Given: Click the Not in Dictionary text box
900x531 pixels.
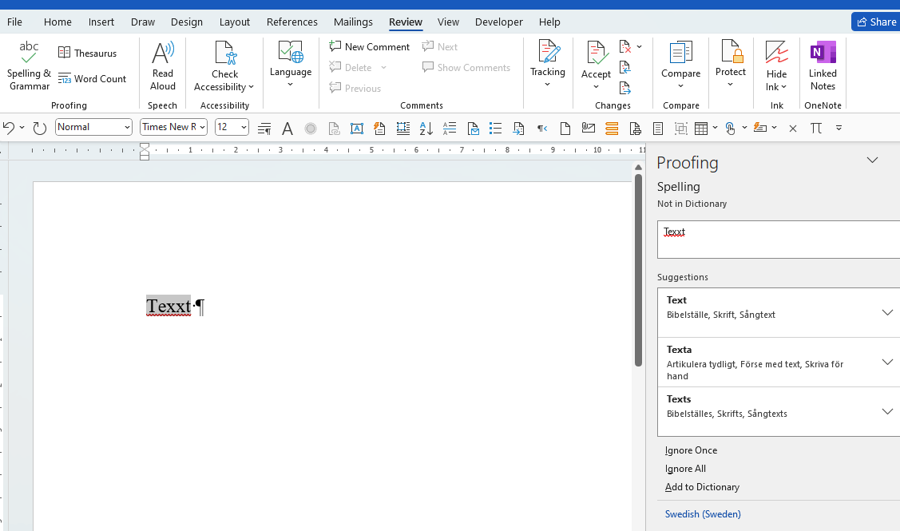Looking at the screenshot, I should pyautogui.click(x=779, y=240).
